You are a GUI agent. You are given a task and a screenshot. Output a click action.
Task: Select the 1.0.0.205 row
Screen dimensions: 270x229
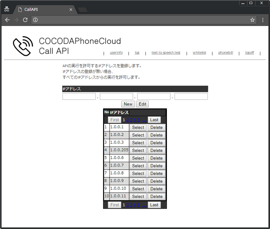pos(138,150)
